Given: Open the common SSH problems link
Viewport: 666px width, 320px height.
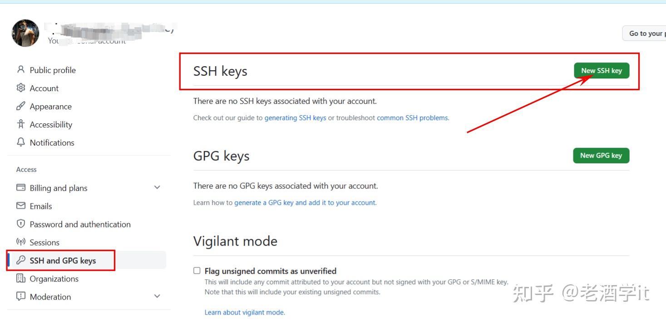Looking at the screenshot, I should point(412,118).
